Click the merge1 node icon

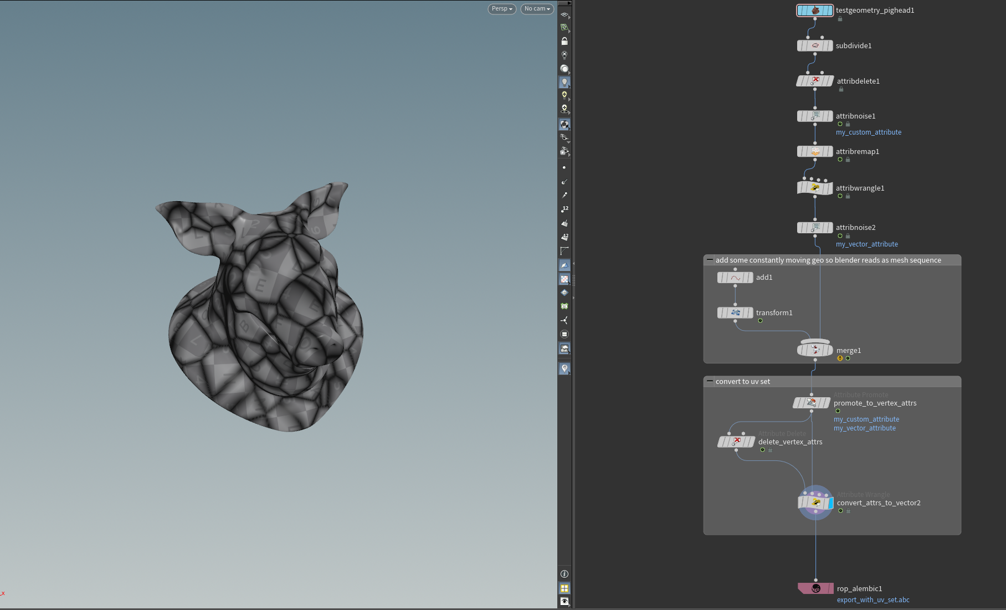click(x=815, y=350)
